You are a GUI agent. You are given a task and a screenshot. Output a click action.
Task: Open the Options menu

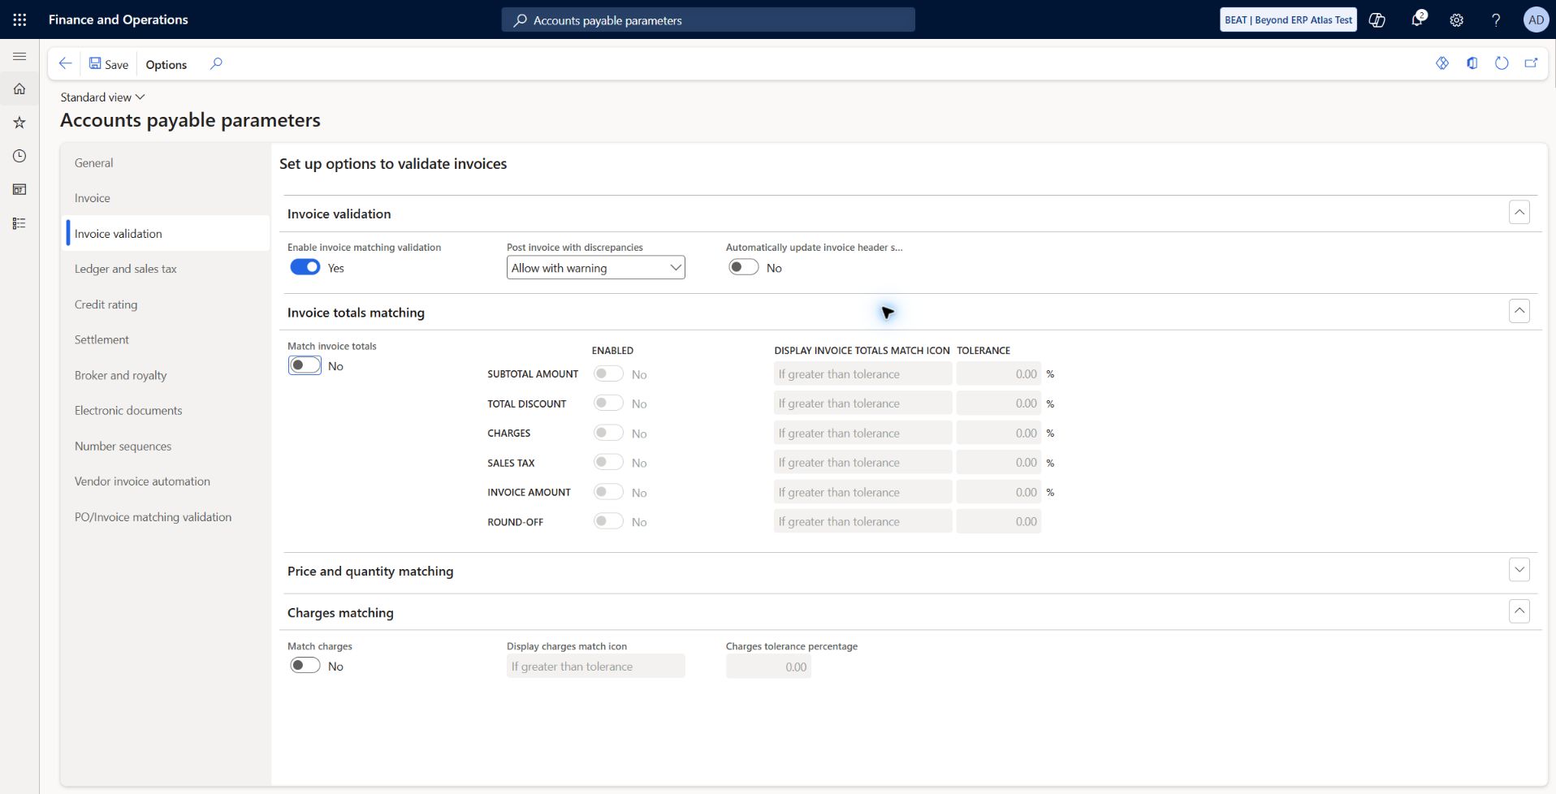coord(166,64)
